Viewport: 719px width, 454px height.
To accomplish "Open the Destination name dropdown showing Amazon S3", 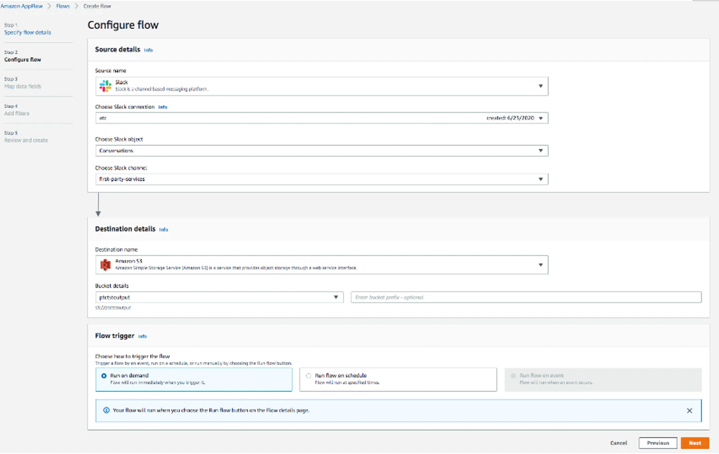I will tap(322, 265).
